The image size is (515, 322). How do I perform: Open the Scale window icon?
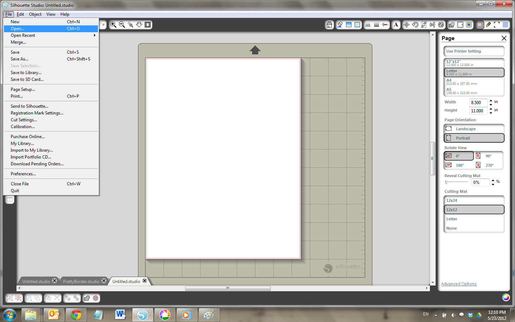pos(424,25)
